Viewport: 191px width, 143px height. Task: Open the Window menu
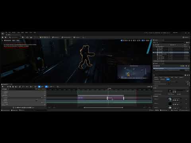point(14,33)
